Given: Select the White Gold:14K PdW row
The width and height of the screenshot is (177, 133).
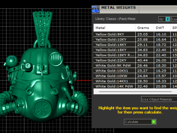Looking at the screenshot, I should tap(135, 86).
